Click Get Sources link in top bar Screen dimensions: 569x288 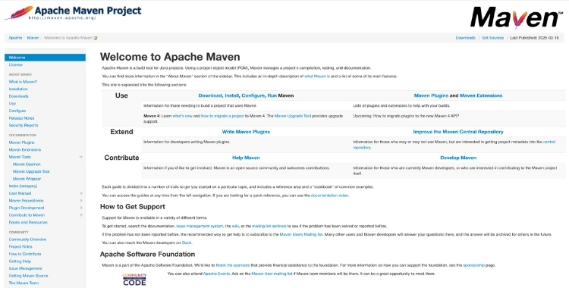493,38
